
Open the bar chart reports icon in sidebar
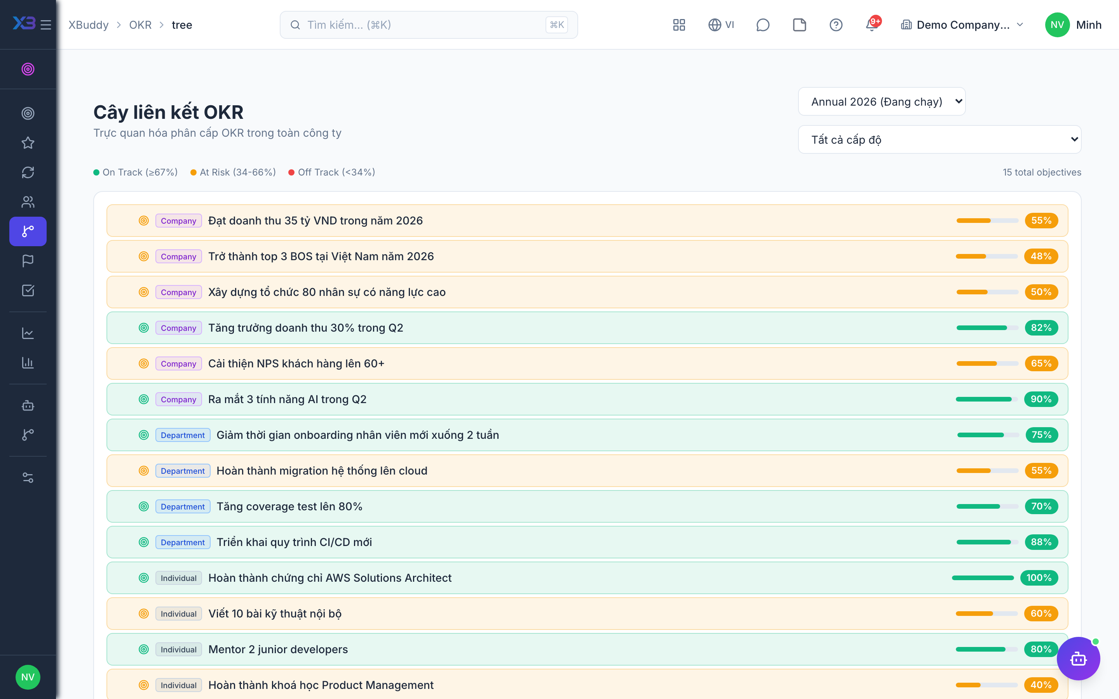(x=28, y=363)
